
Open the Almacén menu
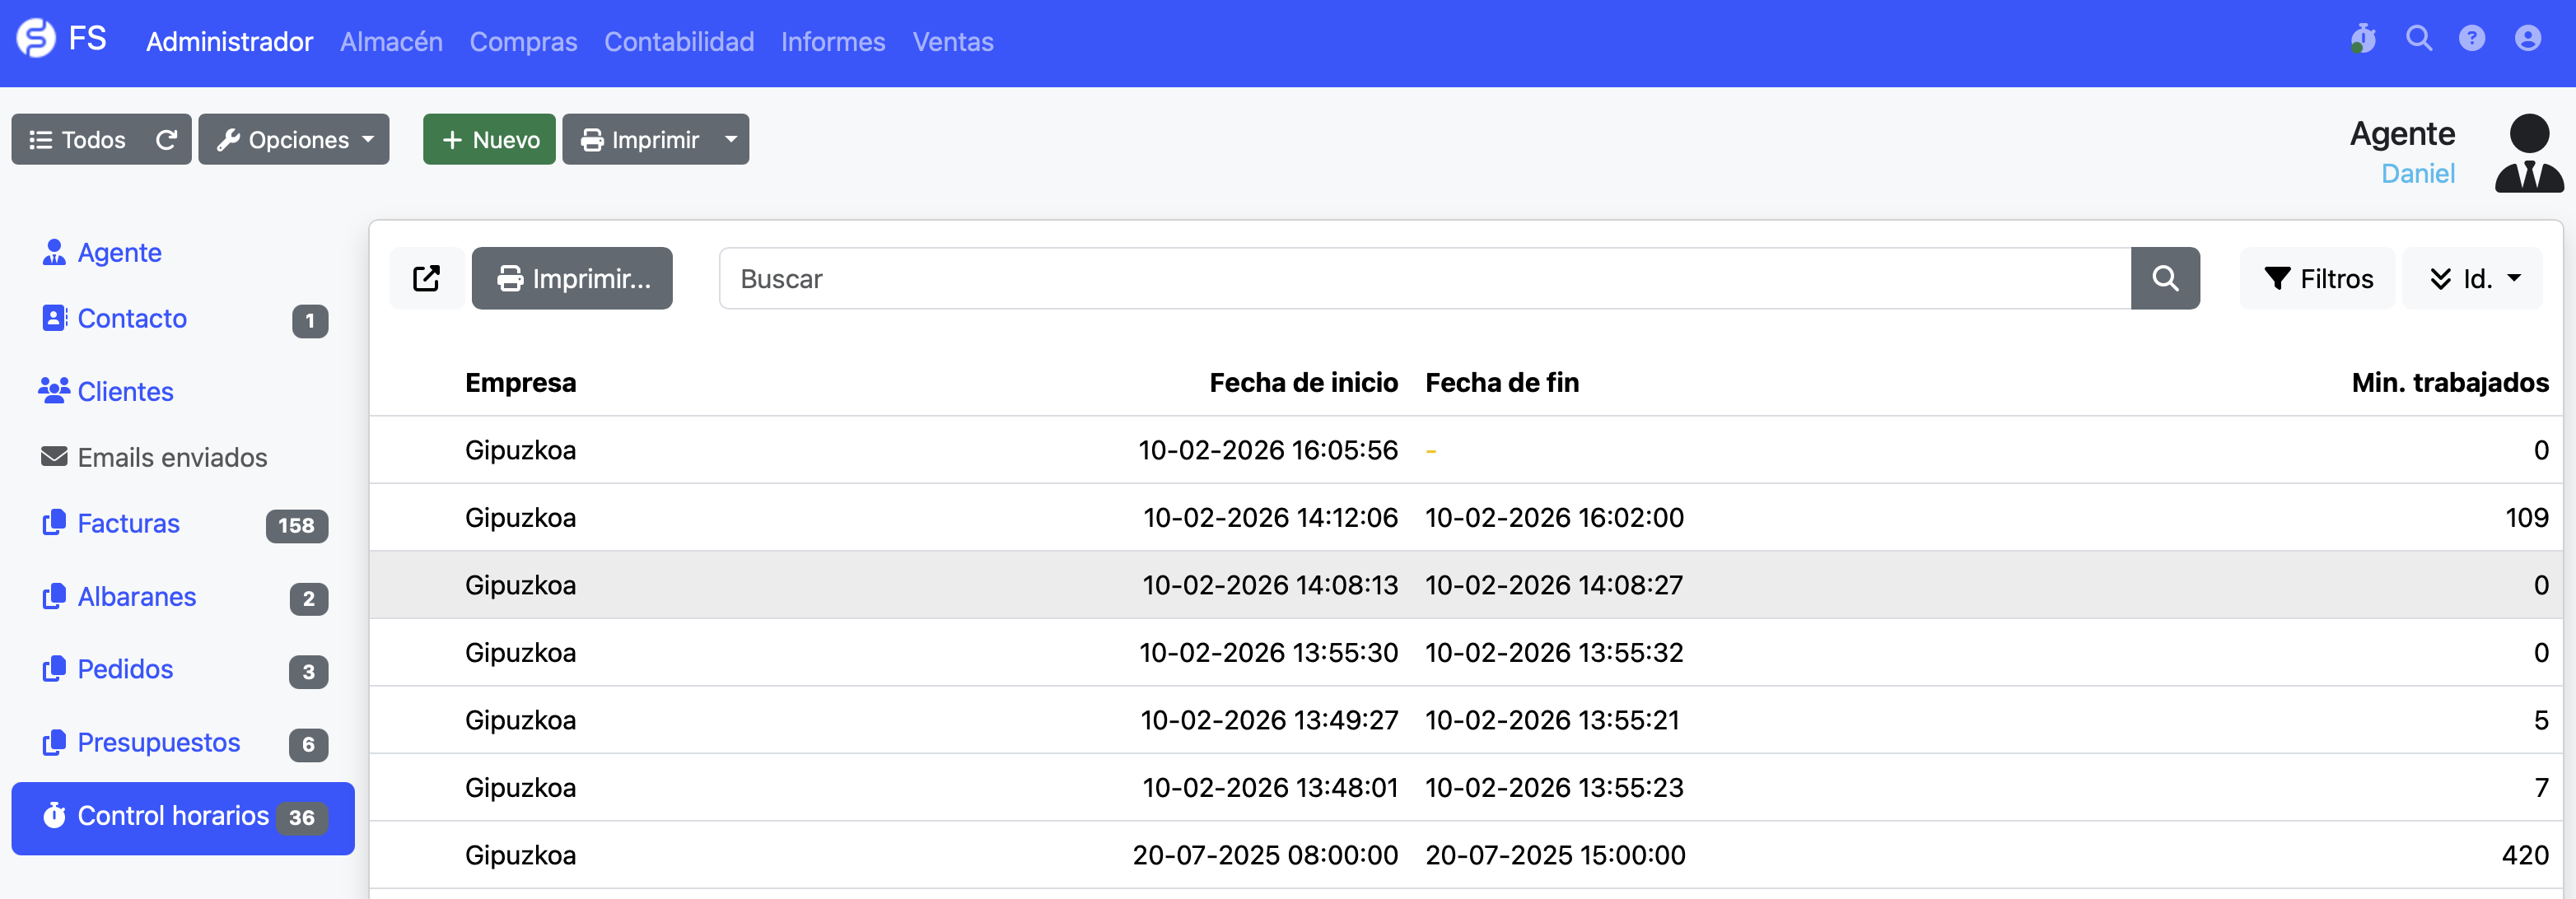[391, 42]
